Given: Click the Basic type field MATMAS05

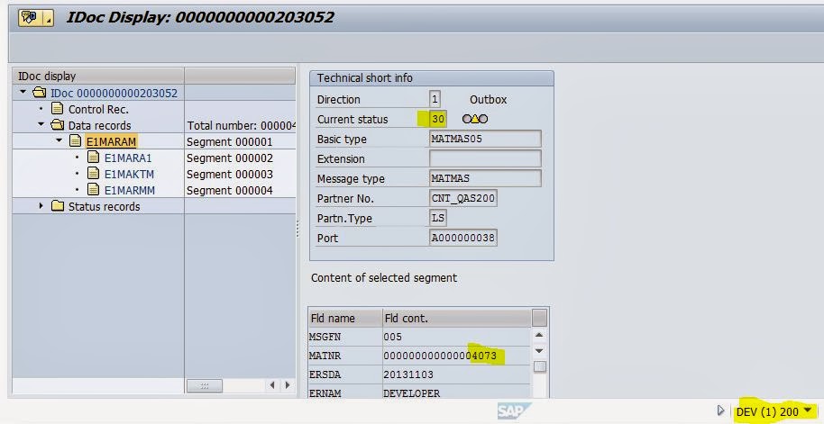Looking at the screenshot, I should 485,139.
